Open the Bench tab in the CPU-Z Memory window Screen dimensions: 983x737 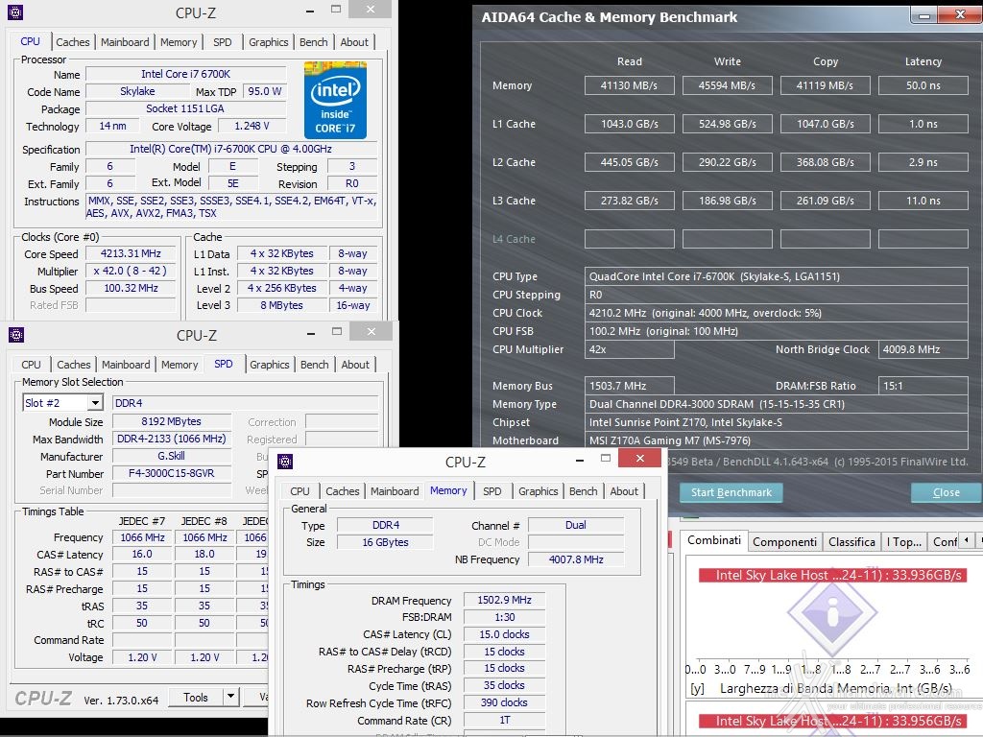(583, 491)
